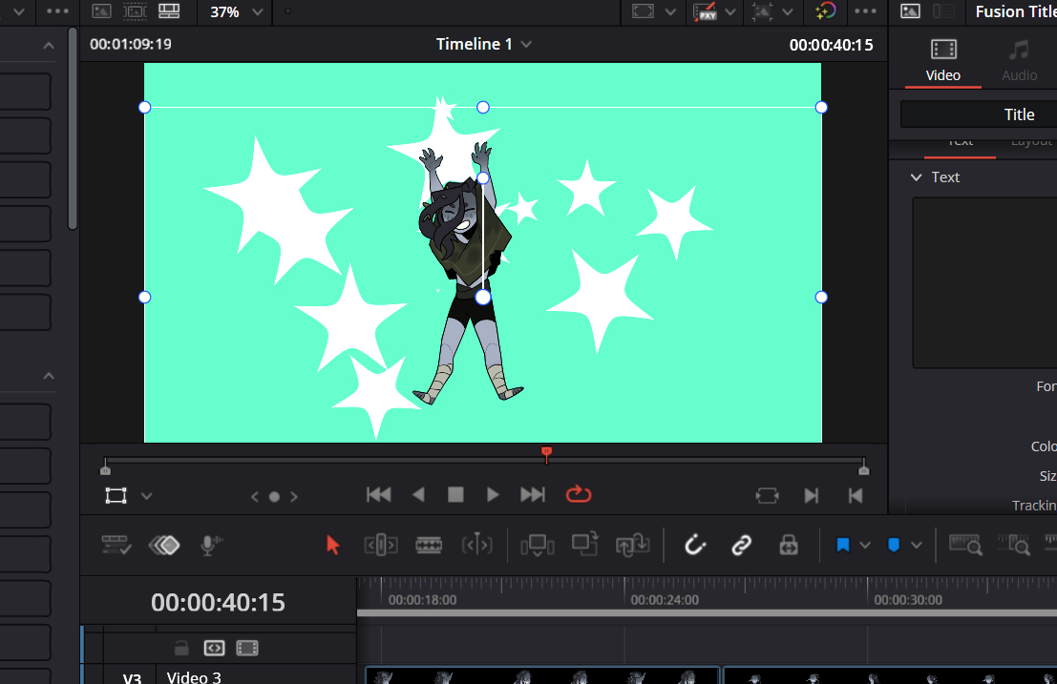The height and width of the screenshot is (684, 1057).
Task: Click the blue Flag icon
Action: pyautogui.click(x=843, y=545)
